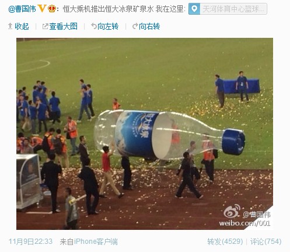
Task: Open the 11月9日22:33 timestamp link
Action: [30, 242]
